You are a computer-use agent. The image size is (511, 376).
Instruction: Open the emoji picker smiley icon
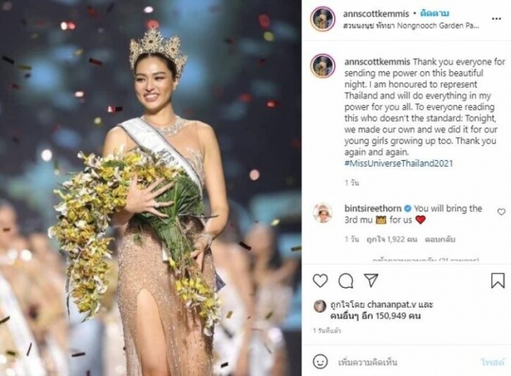(x=320, y=361)
